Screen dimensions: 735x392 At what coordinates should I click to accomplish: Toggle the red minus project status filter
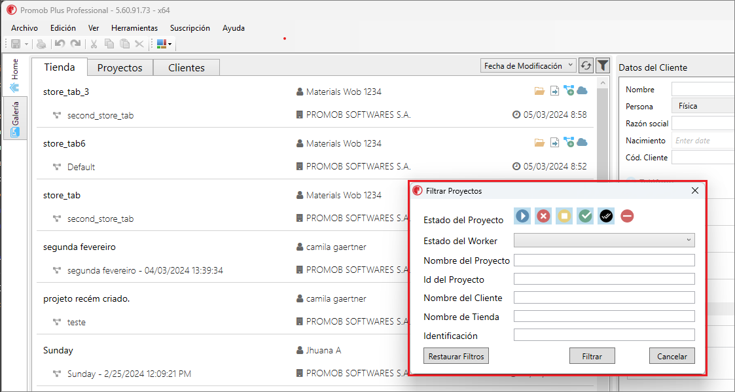pos(627,216)
